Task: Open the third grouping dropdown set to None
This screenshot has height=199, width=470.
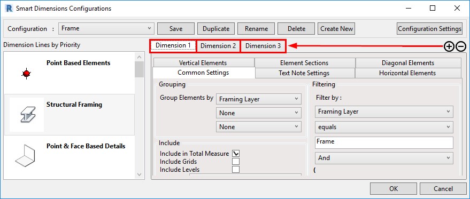Action: tap(259, 126)
